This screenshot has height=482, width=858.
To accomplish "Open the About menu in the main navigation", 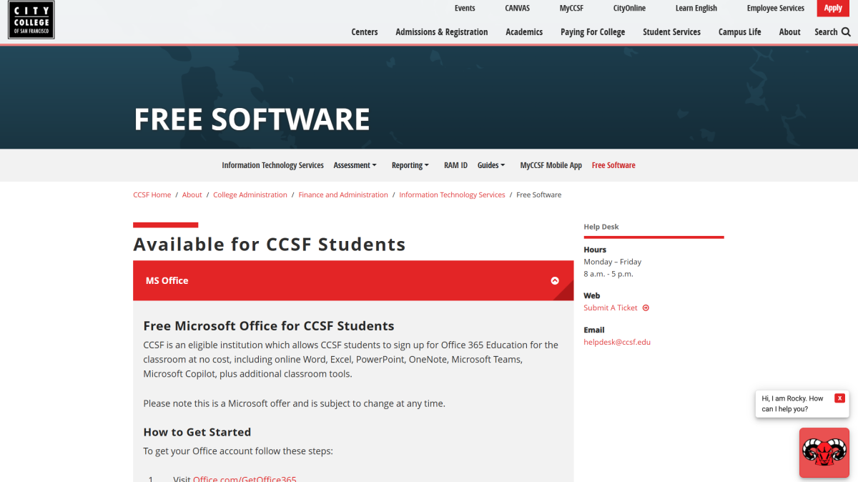I will point(789,32).
